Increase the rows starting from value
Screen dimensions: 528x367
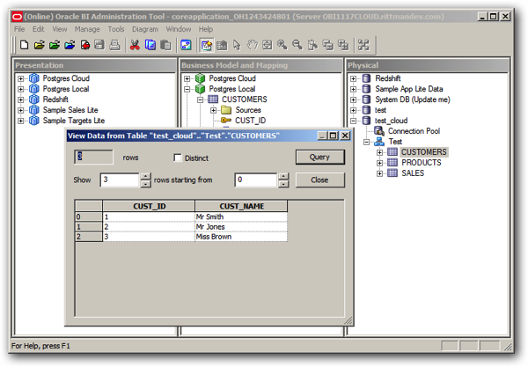284,176
